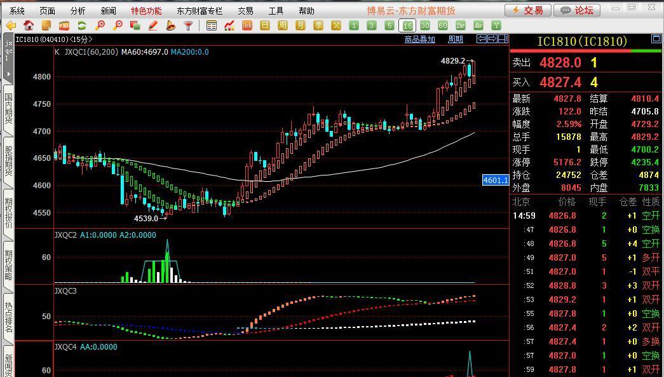
Task: Open the 特色功能 menu
Action: coord(146,11)
